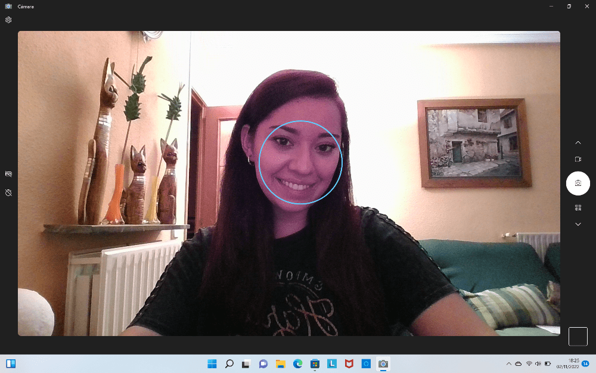Switch to video recording mode
This screenshot has width=596, height=373.
[578, 159]
